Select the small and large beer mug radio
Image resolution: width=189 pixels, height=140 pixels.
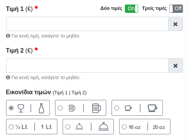[x=60, y=108]
